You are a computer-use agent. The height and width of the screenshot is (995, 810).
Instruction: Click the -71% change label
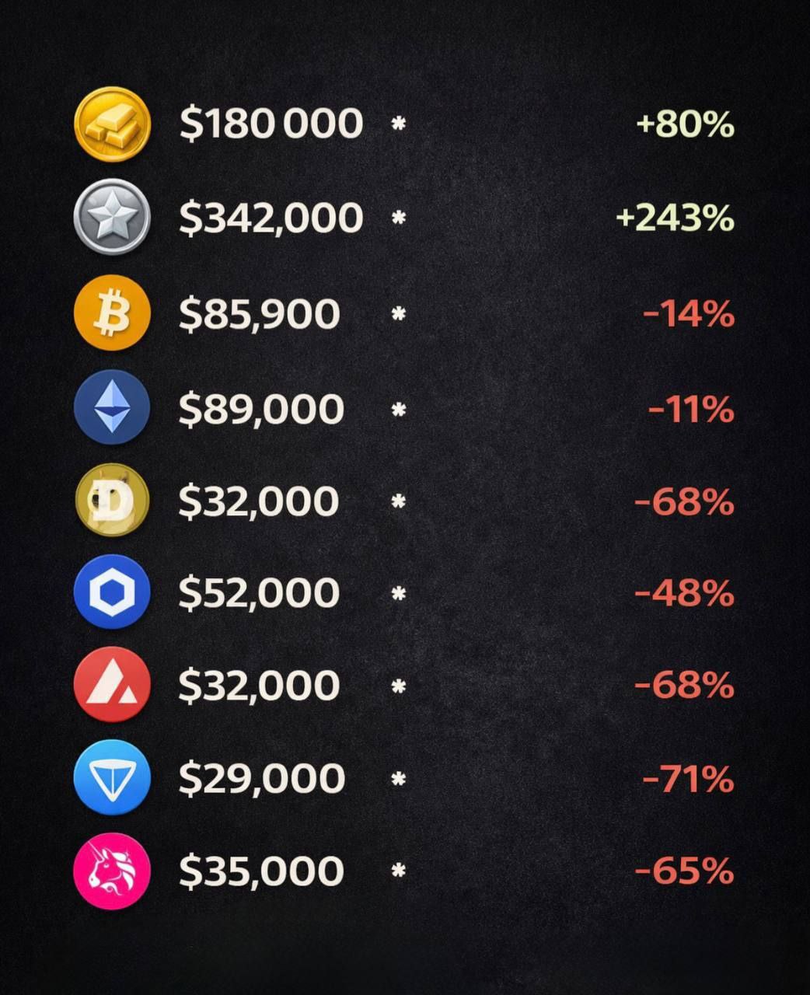tap(689, 779)
